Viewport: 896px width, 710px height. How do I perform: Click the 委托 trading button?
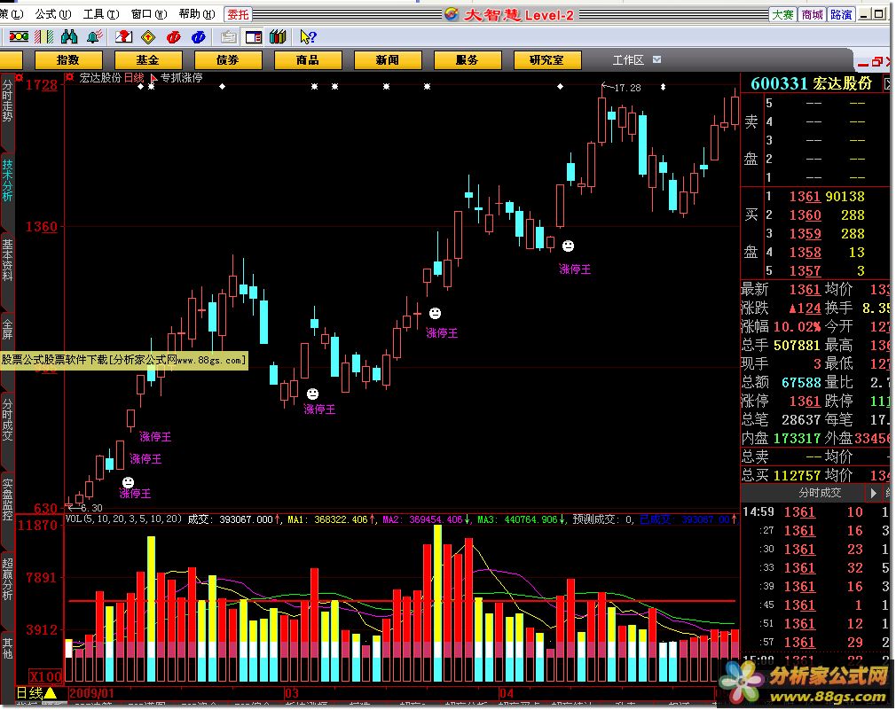click(x=239, y=14)
